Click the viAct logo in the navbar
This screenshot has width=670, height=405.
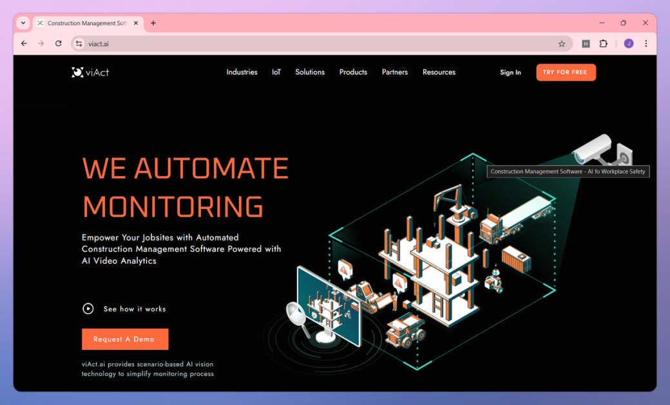[x=90, y=72]
